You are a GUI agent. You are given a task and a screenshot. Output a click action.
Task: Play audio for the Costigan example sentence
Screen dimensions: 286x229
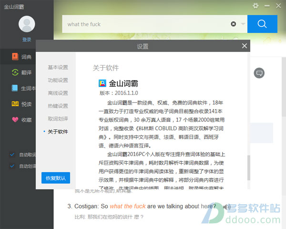[226, 207]
